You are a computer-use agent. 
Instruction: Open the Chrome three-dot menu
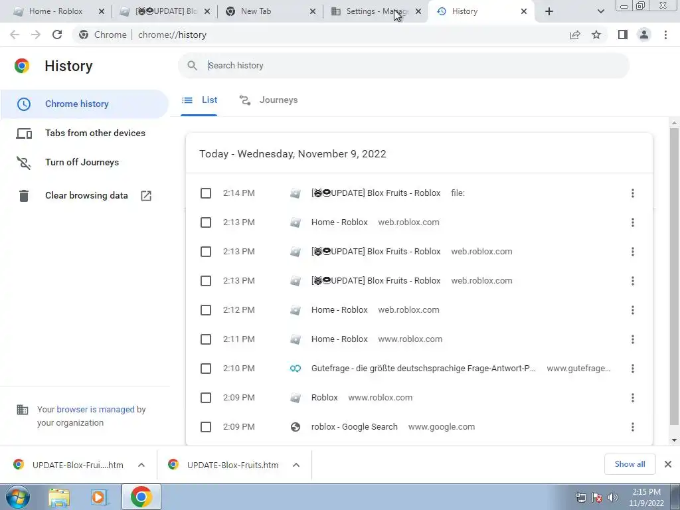[x=665, y=35]
